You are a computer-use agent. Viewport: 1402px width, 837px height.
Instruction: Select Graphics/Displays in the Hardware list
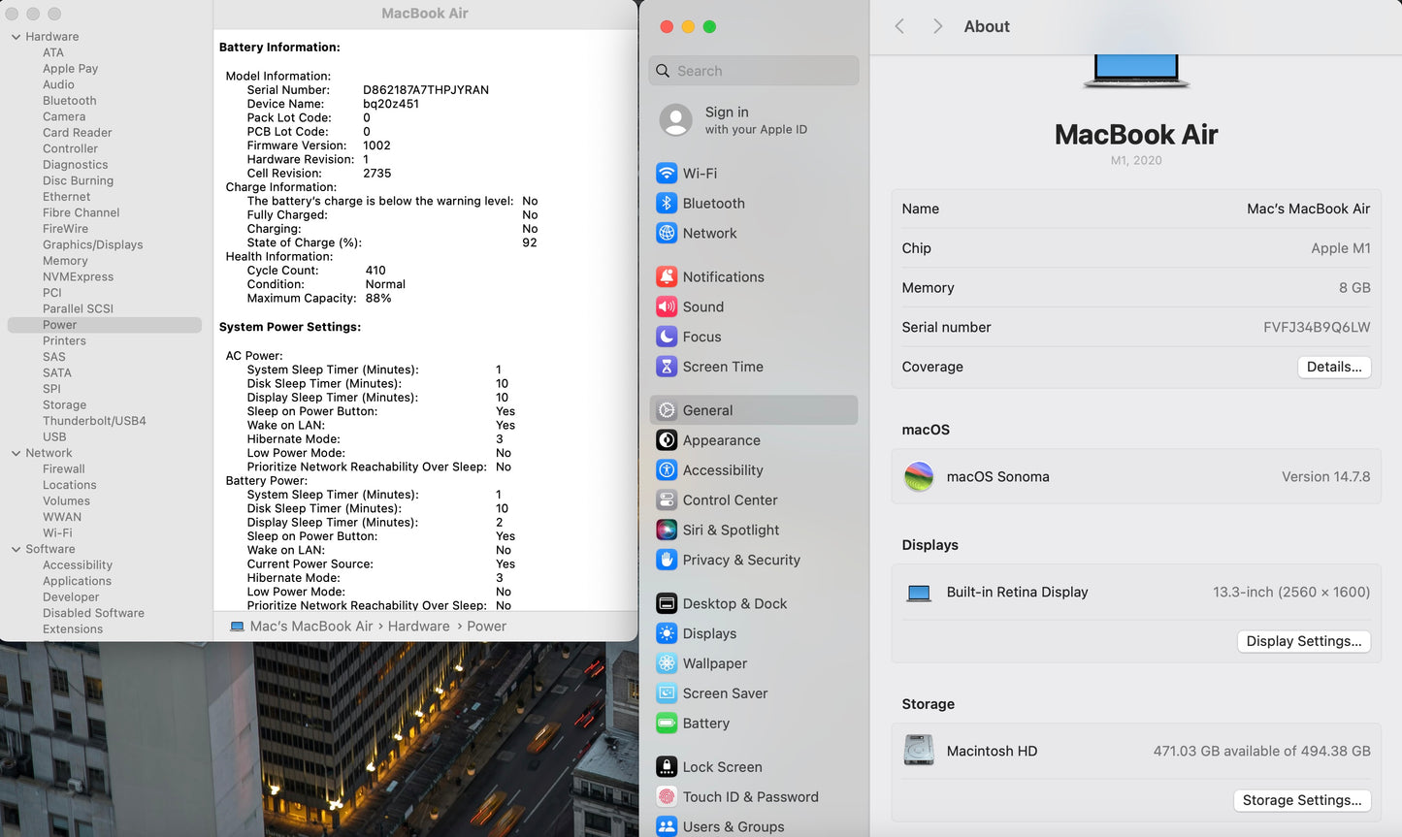(x=92, y=244)
